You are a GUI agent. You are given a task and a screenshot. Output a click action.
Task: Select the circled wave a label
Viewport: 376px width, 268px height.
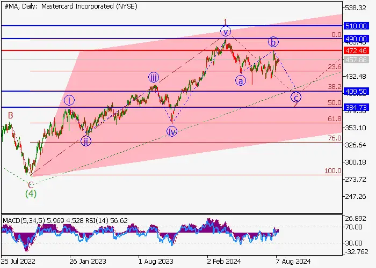click(241, 81)
